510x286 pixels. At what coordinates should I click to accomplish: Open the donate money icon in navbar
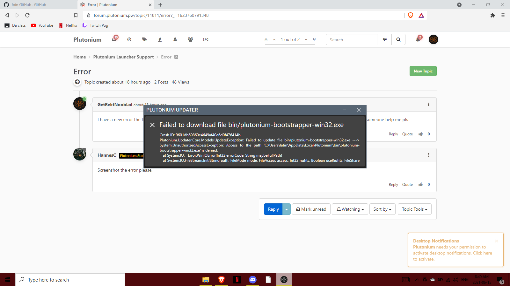[206, 39]
